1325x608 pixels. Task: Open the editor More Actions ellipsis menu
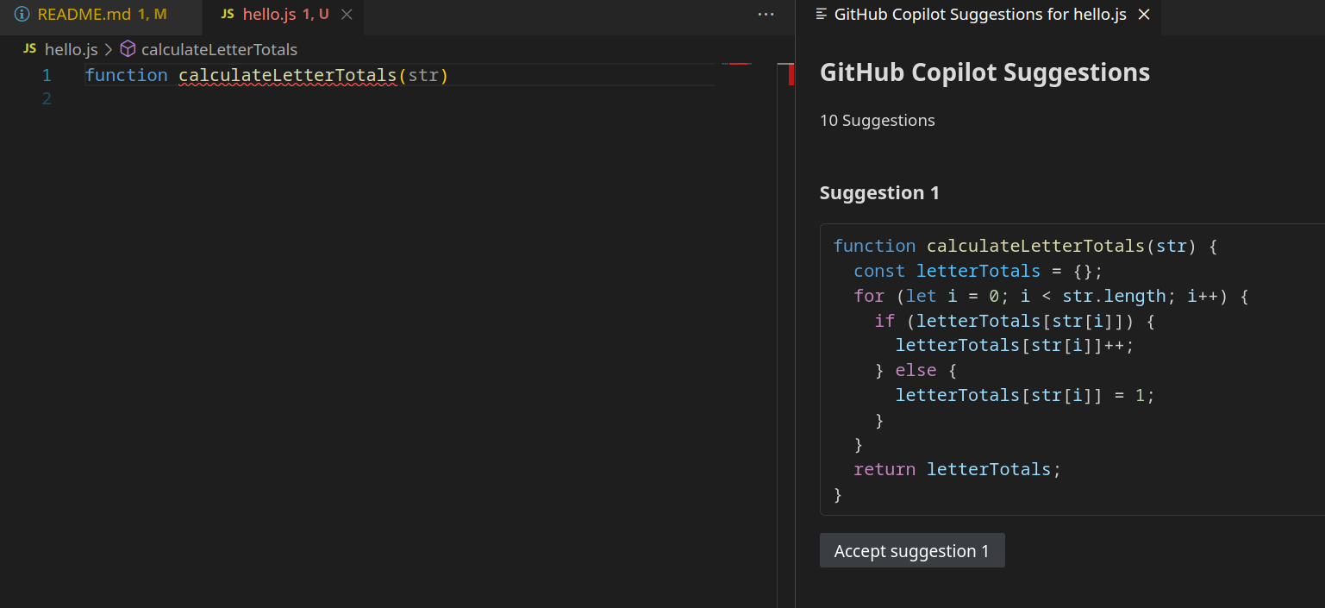coord(766,15)
